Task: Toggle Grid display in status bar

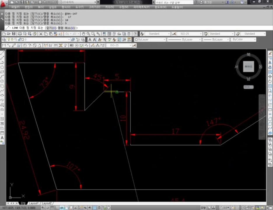Action: pyautogui.click(x=52, y=208)
